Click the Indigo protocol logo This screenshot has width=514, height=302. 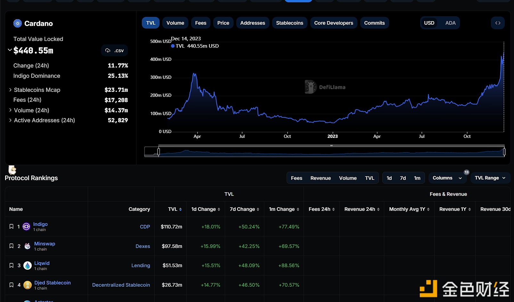pyautogui.click(x=27, y=226)
